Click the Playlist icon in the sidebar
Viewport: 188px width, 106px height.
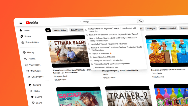click(25, 59)
